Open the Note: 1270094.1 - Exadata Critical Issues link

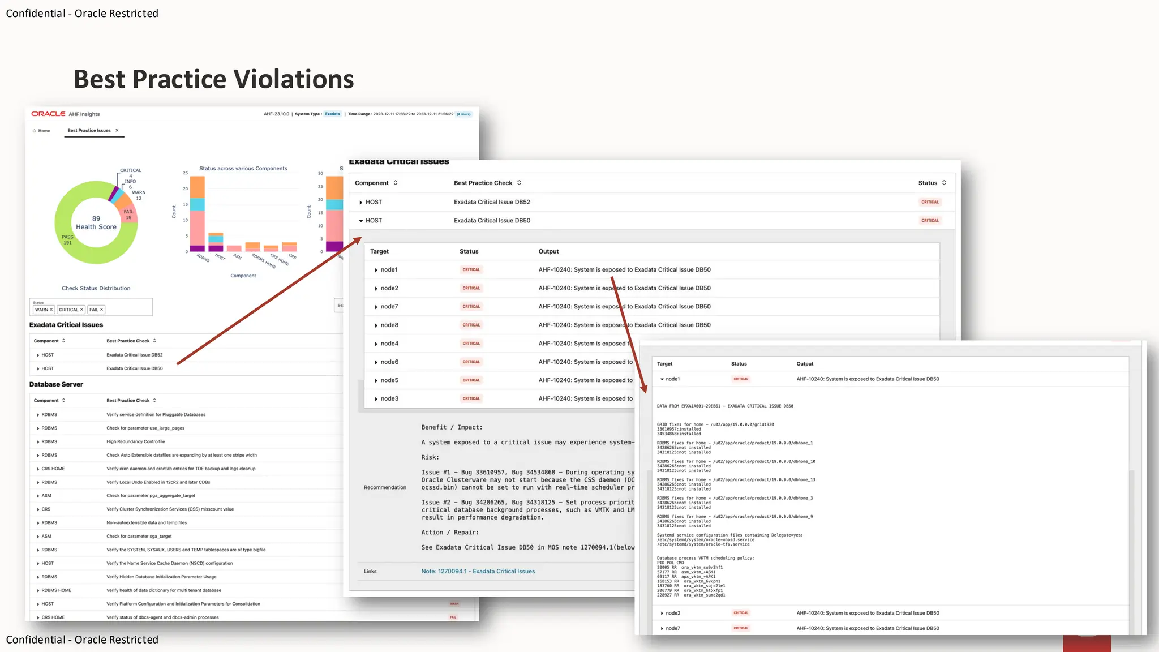[x=478, y=571]
